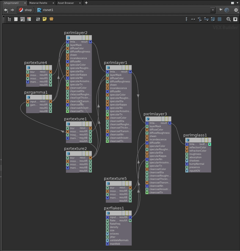Enable the grid snapping icon
Image resolution: width=240 pixels, height=251 pixels.
coord(220,19)
